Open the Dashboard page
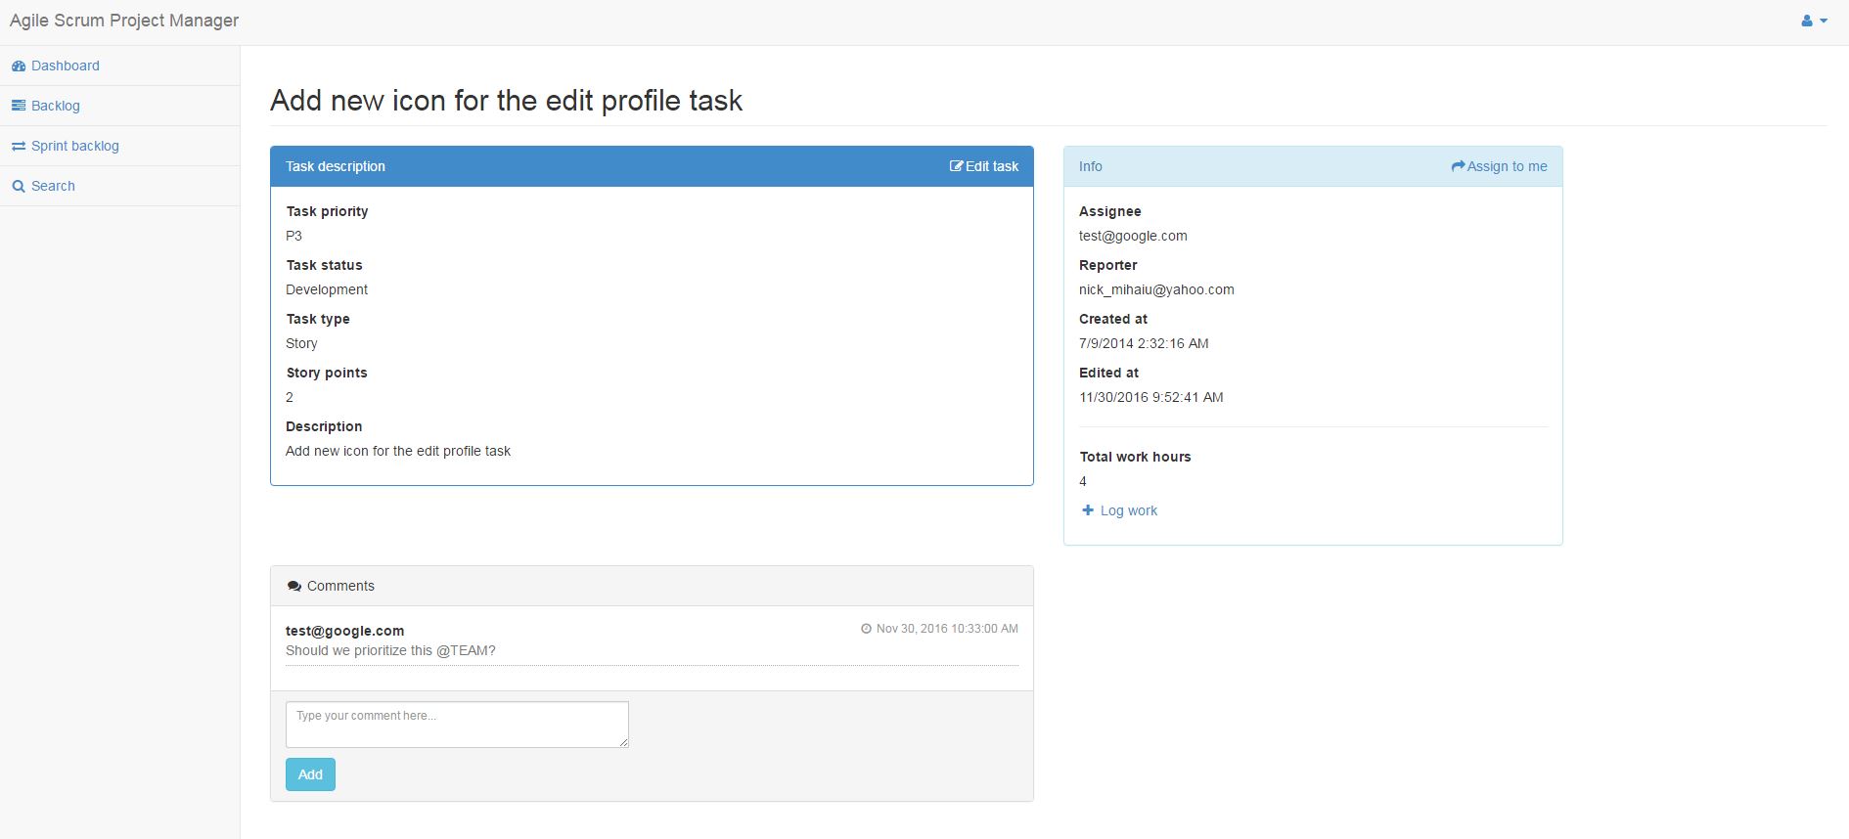 66,66
